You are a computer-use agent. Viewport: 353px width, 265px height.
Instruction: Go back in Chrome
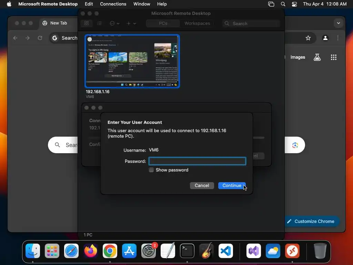tap(15, 38)
